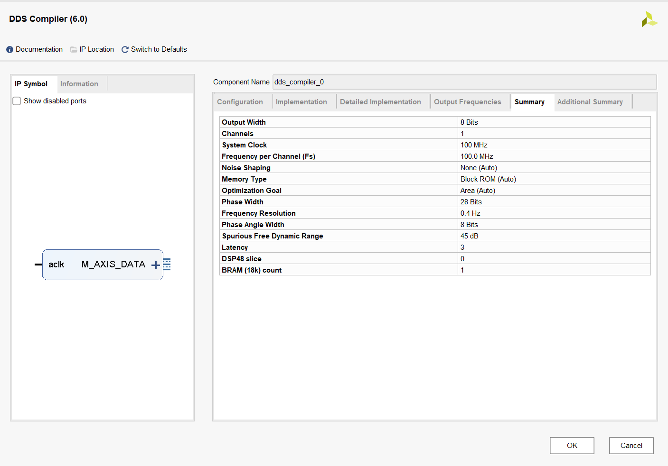The image size is (668, 466).
Task: Click the M_AXIS_DATA bus interface icon
Action: pyautogui.click(x=167, y=265)
